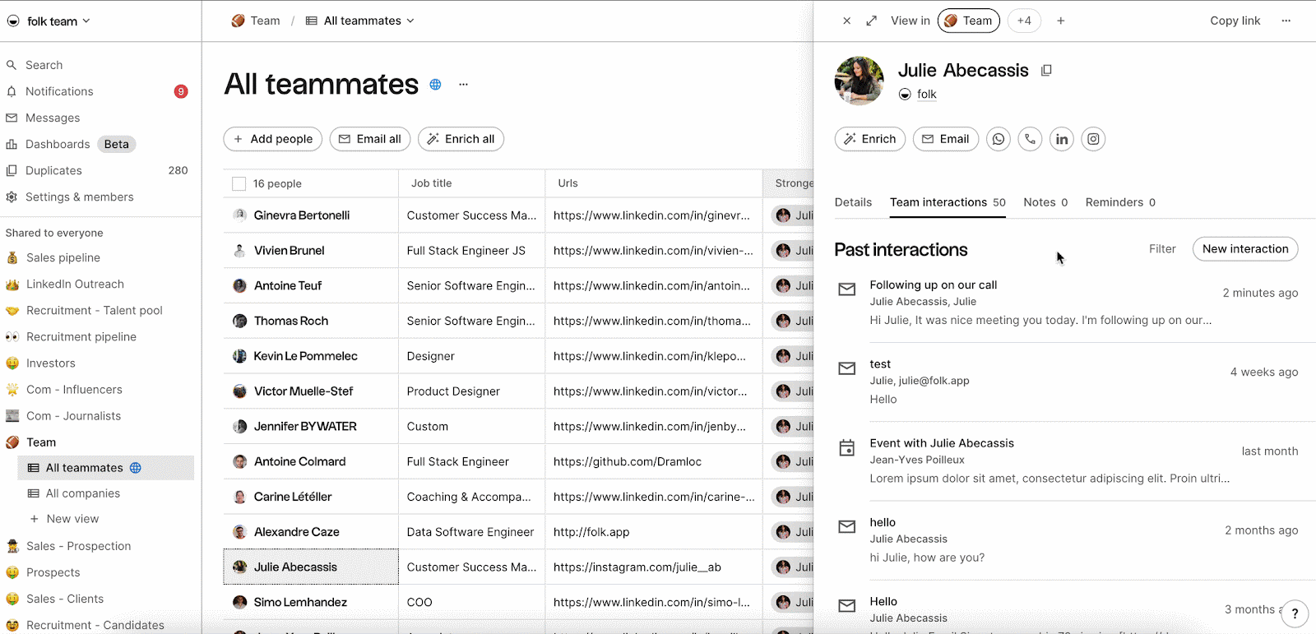Open Search in sidebar
Viewport: 1316px width, 634px height.
pos(44,65)
